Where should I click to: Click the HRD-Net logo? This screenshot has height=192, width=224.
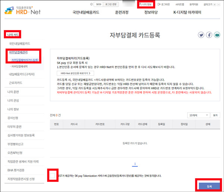pyautogui.click(x=22, y=10)
